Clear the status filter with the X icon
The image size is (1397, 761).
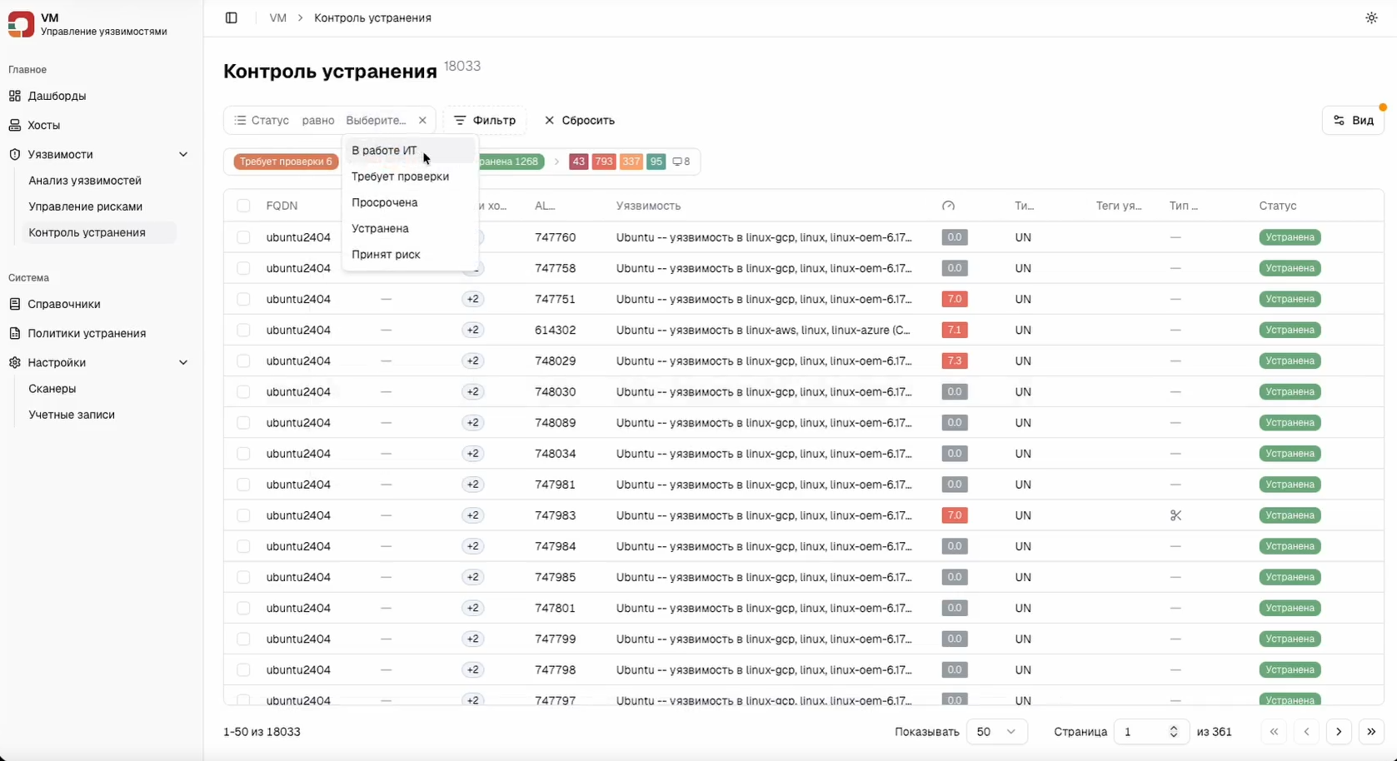point(422,120)
